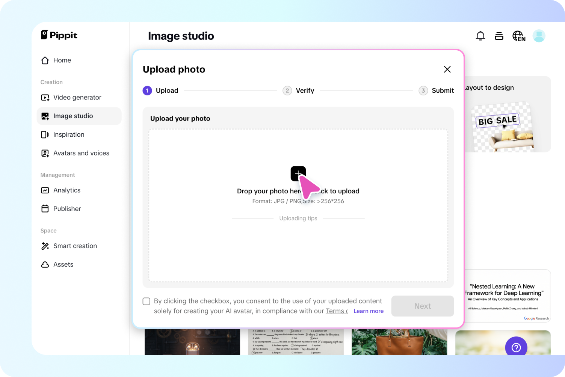Click the Publisher calendar icon
This screenshot has height=377, width=565.
click(45, 208)
